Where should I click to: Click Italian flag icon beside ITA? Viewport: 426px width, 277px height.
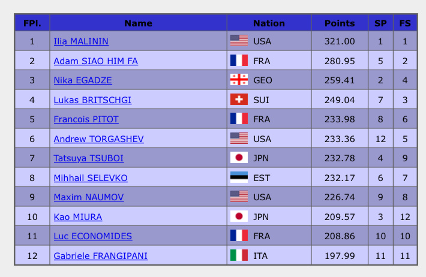tap(239, 255)
